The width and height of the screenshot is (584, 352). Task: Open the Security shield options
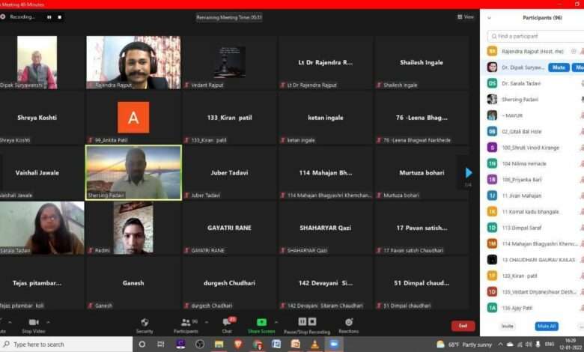[x=145, y=323]
